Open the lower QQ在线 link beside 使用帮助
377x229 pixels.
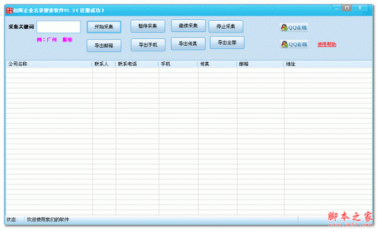[x=294, y=45]
